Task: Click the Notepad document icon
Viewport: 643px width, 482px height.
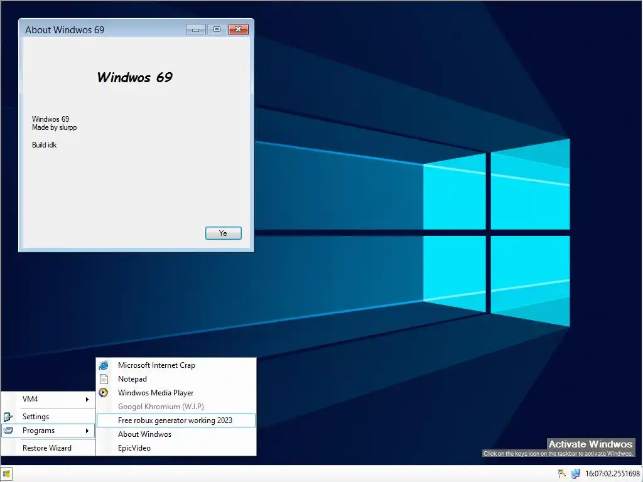Action: (104, 379)
